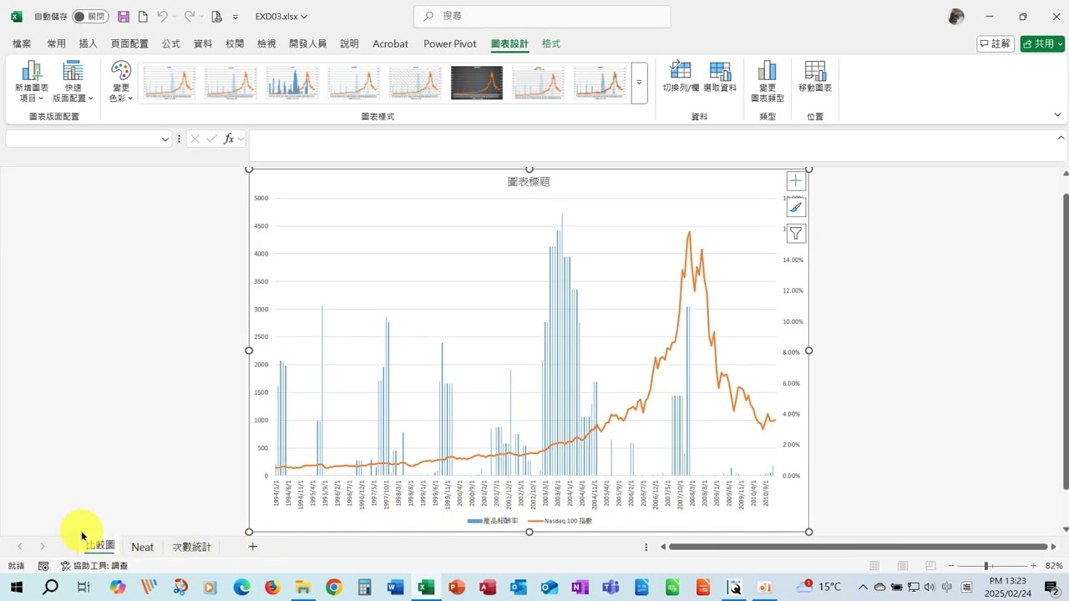This screenshot has width=1069, height=601.
Task: Select the Neat worksheet tab
Action: (x=143, y=547)
